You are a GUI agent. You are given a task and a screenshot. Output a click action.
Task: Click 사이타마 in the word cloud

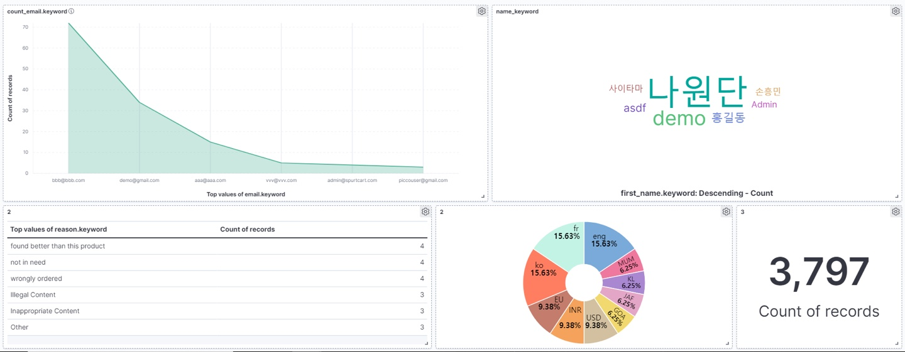[x=626, y=88]
